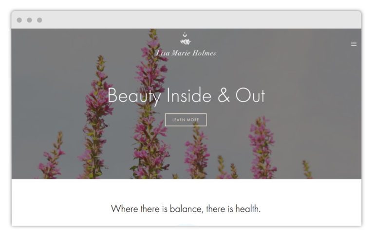Click the third gray window dot
The image size is (374, 235).
(39, 20)
